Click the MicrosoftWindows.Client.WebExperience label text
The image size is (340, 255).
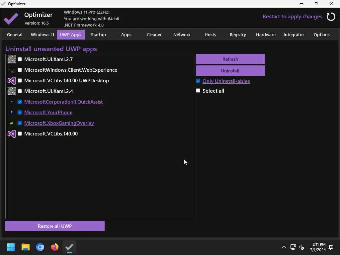pyautogui.click(x=71, y=70)
